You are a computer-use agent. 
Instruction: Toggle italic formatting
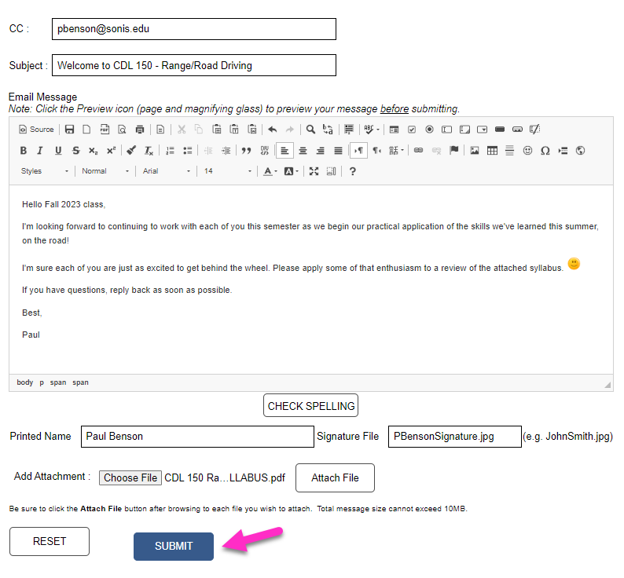click(40, 150)
